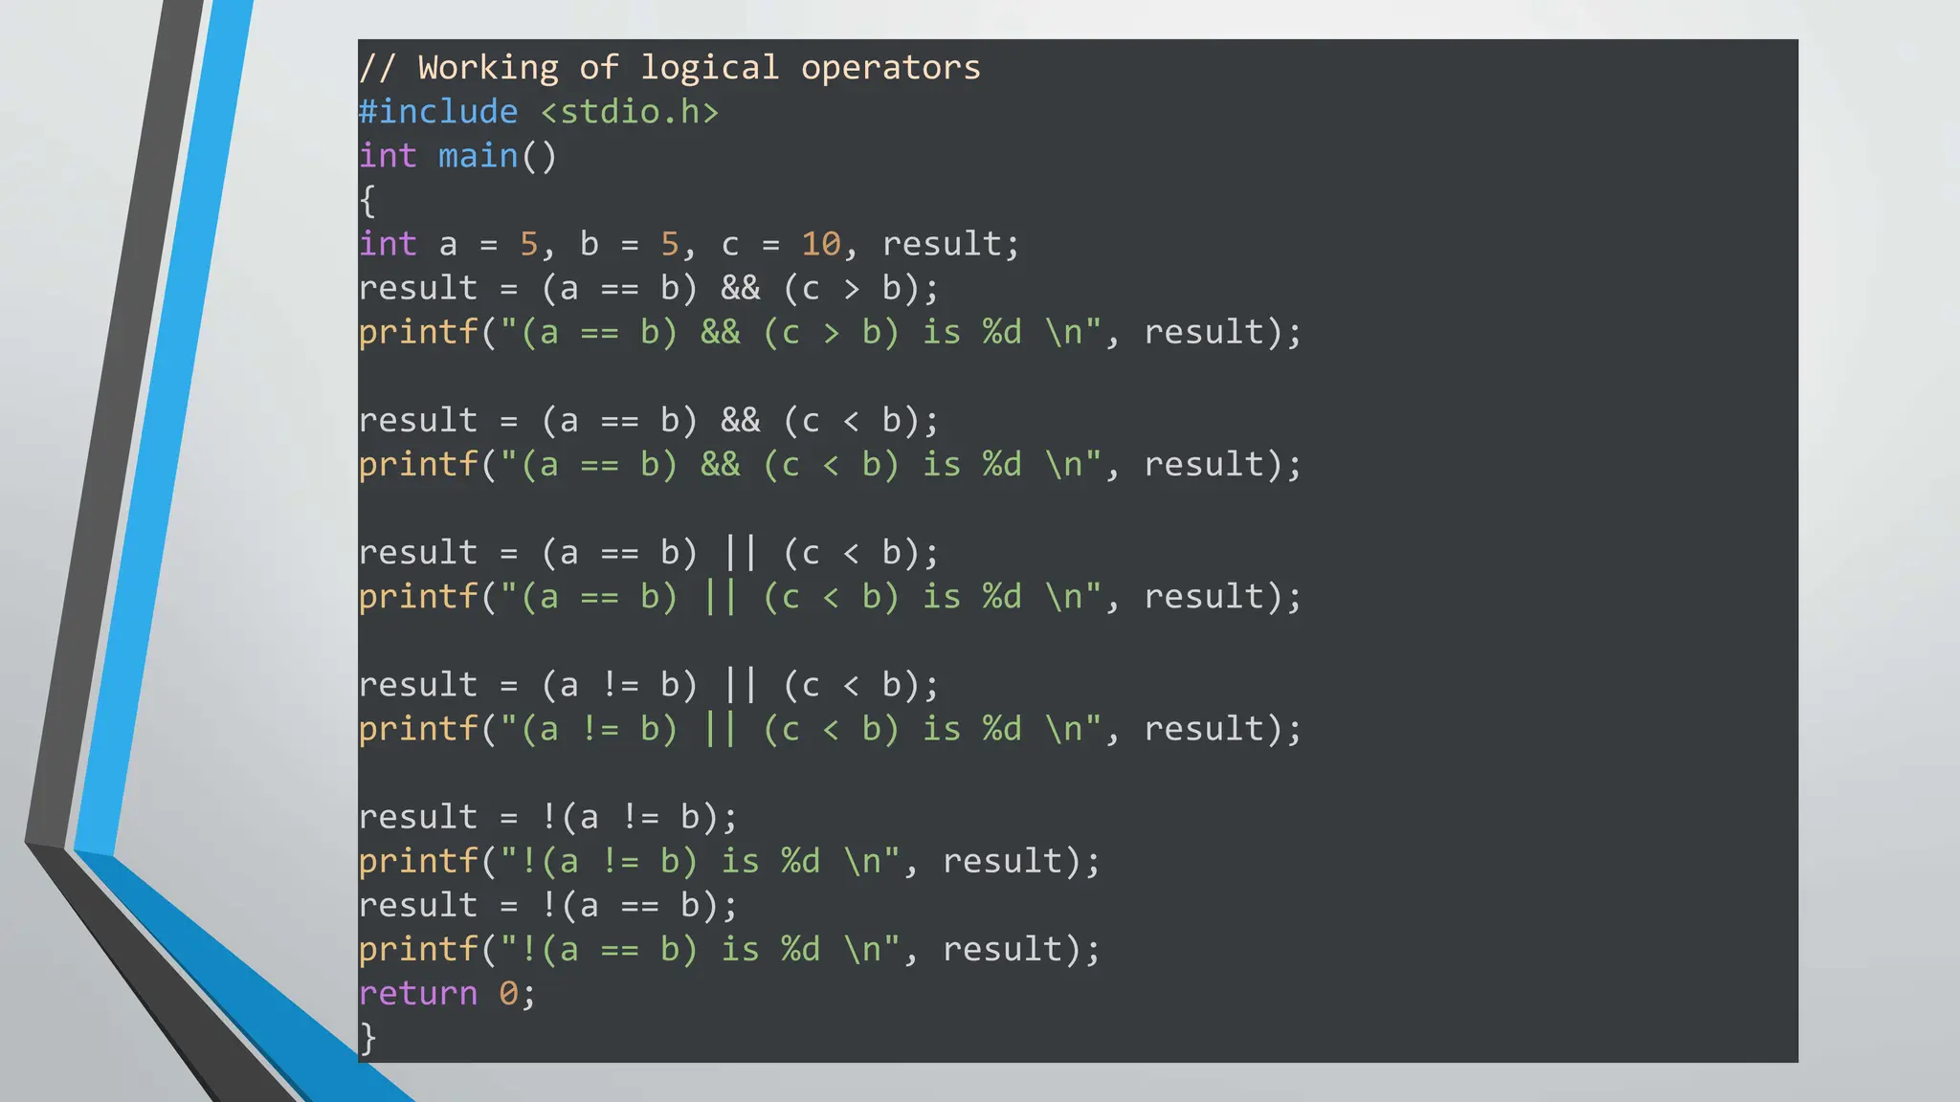Click the printf line with "(a == b) && (c < b) is %d"
The height and width of the screenshot is (1102, 1960).
831,464
